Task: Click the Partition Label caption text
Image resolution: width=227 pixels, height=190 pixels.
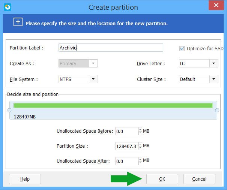Action: click(27, 48)
